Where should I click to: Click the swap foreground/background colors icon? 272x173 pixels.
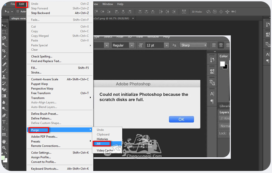pyautogui.click(x=6, y=153)
